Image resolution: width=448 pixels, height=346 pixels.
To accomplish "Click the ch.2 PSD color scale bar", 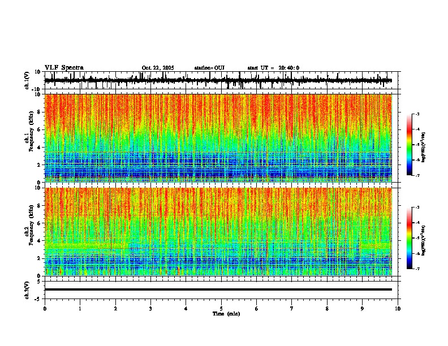I will click(409, 238).
